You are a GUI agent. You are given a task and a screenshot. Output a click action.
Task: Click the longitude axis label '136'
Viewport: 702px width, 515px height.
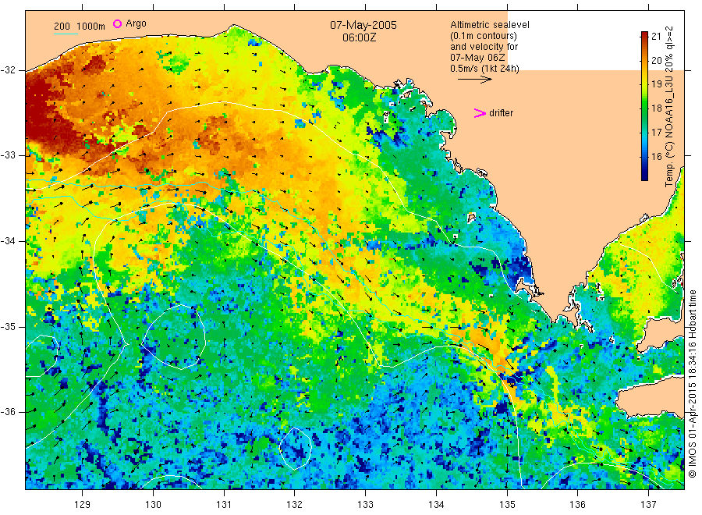pyautogui.click(x=577, y=505)
